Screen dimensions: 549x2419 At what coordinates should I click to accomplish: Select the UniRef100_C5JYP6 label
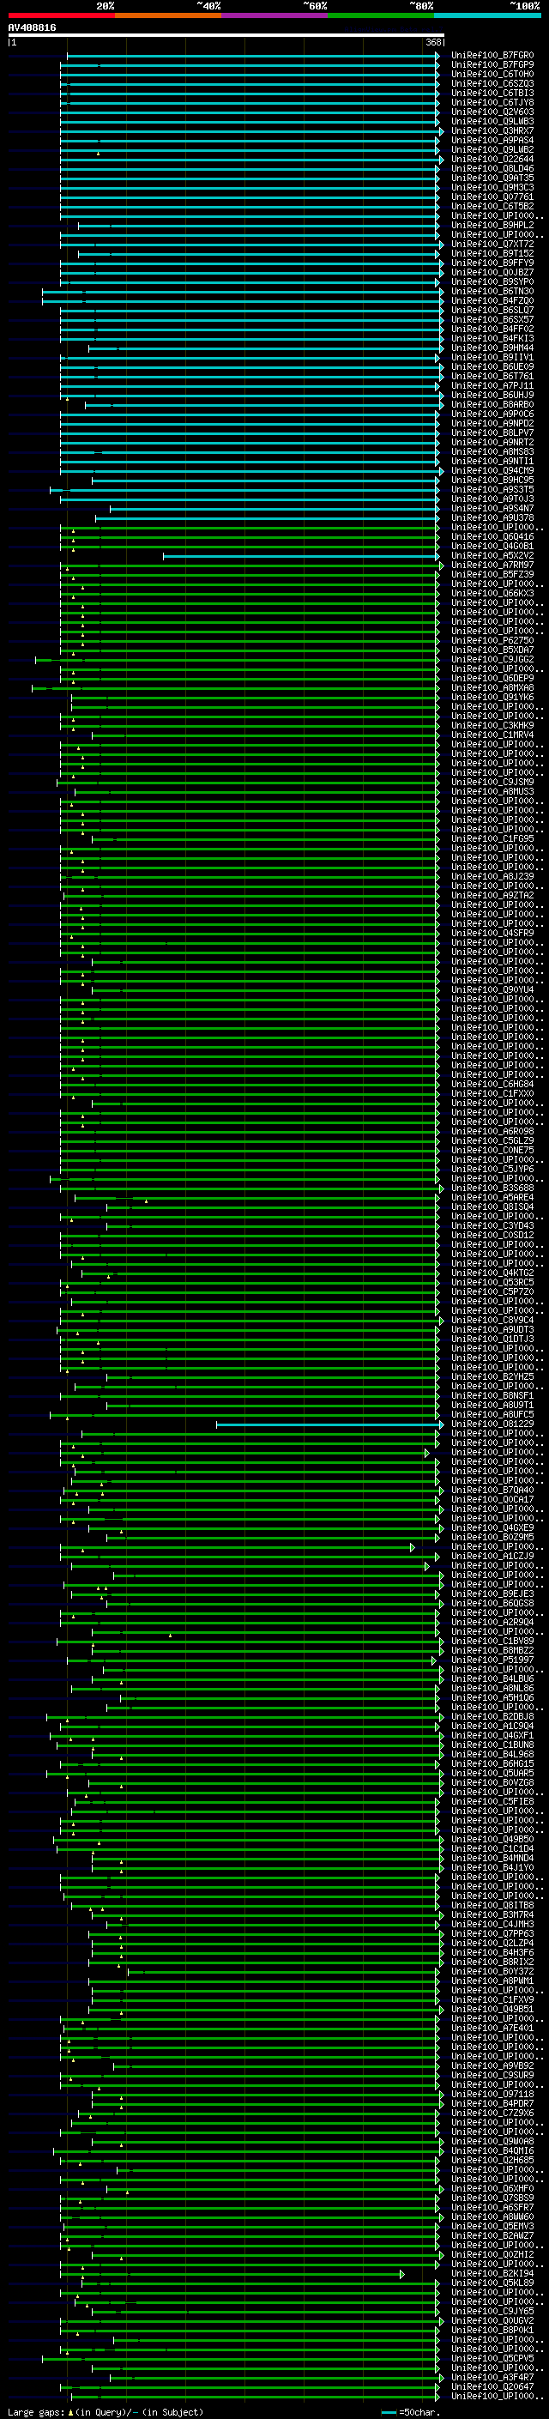pos(492,1169)
